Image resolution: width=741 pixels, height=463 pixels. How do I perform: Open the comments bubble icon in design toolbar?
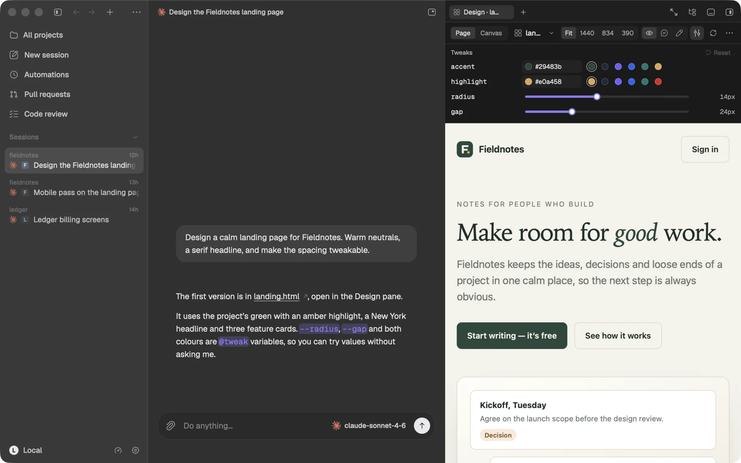[664, 33]
